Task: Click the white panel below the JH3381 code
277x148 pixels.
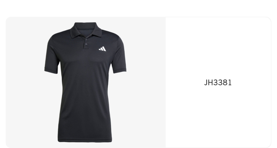Action: (x=218, y=116)
